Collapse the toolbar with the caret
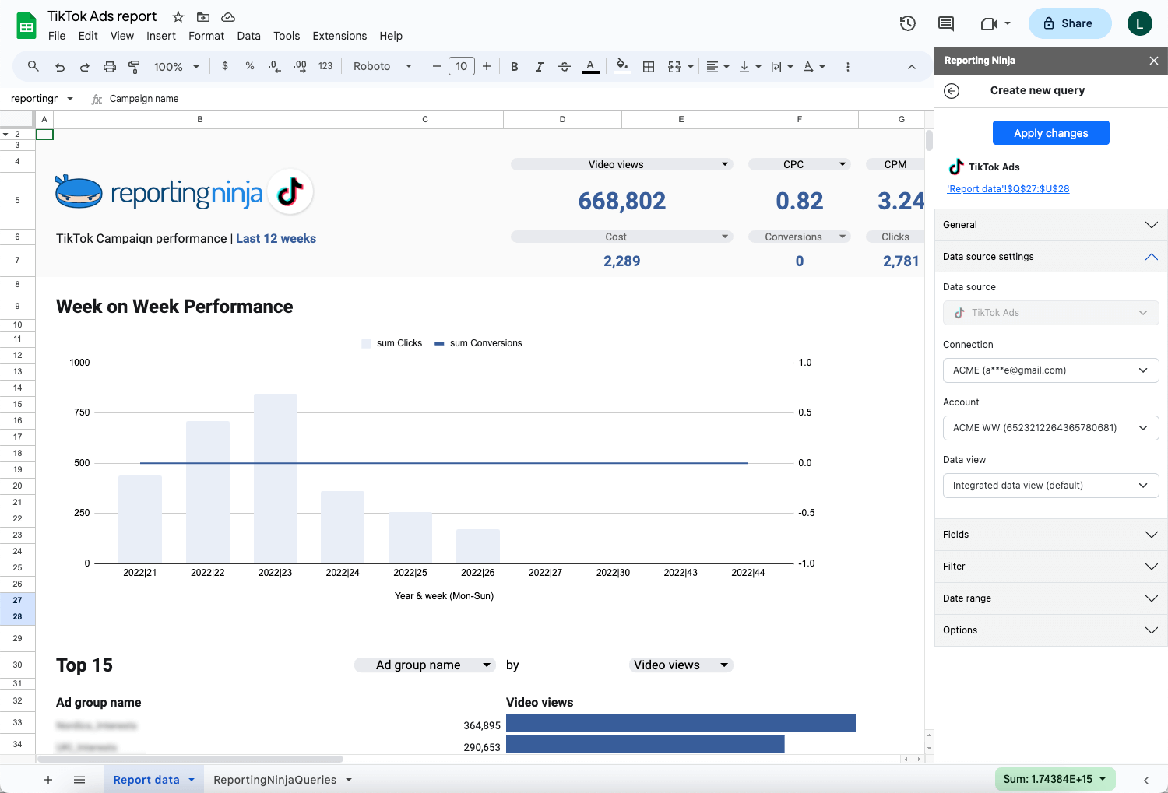The height and width of the screenshot is (793, 1168). click(911, 67)
